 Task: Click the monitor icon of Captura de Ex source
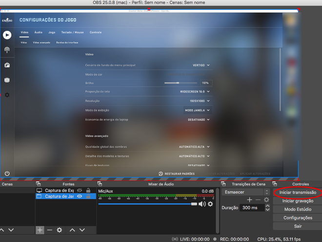39,190
